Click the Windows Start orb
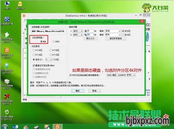Image resolution: width=174 pixels, height=129 pixels. 5,127
